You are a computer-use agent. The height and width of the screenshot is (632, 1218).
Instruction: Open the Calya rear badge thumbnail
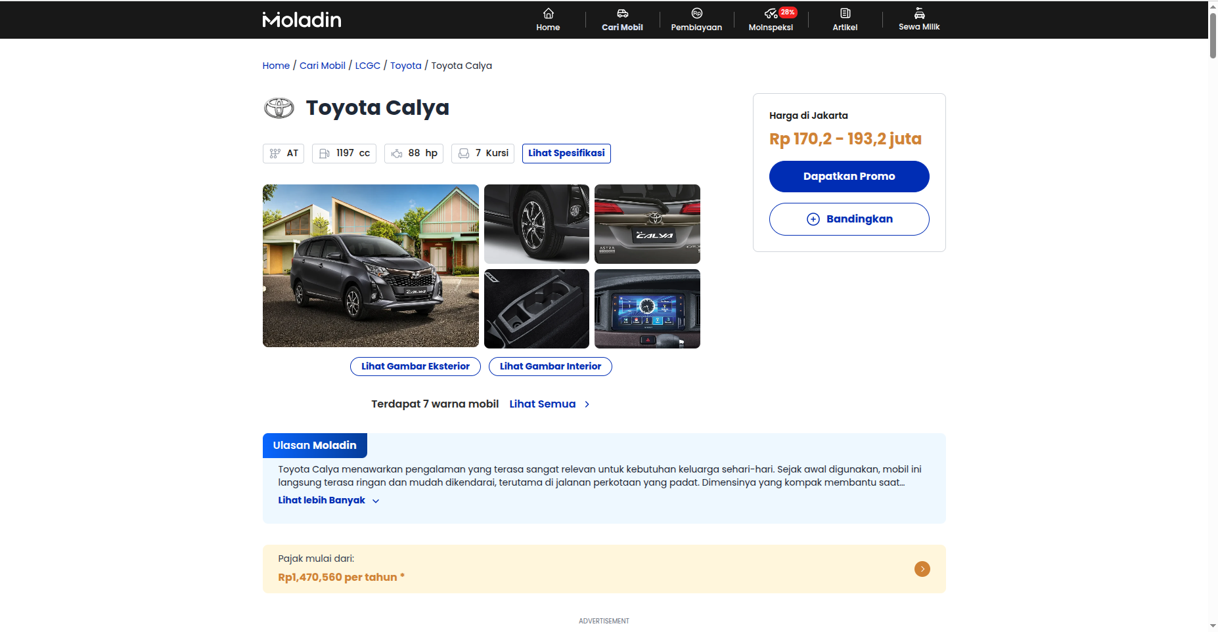(647, 224)
